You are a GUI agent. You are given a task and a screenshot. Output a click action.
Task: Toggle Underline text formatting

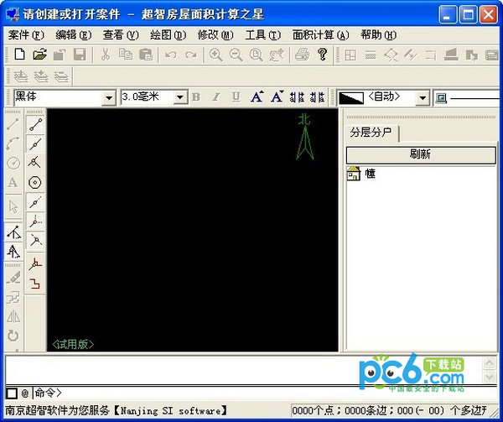[236, 97]
